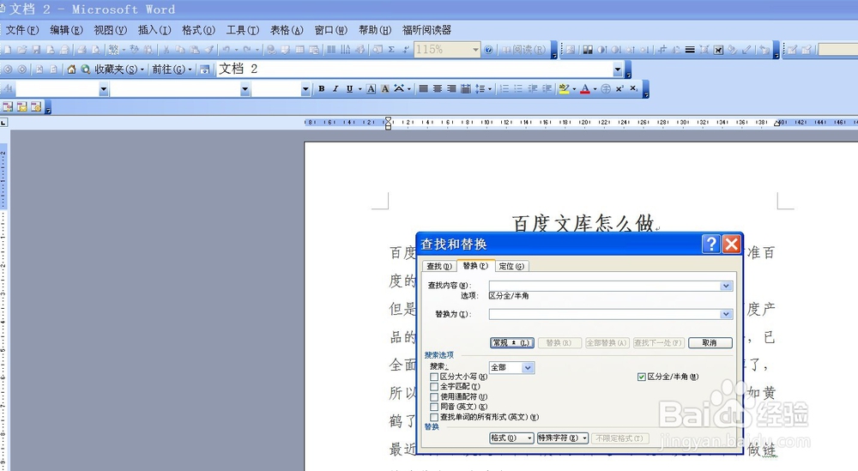This screenshot has width=858, height=471.
Task: Open the 编辑 menu
Action: tap(66, 30)
